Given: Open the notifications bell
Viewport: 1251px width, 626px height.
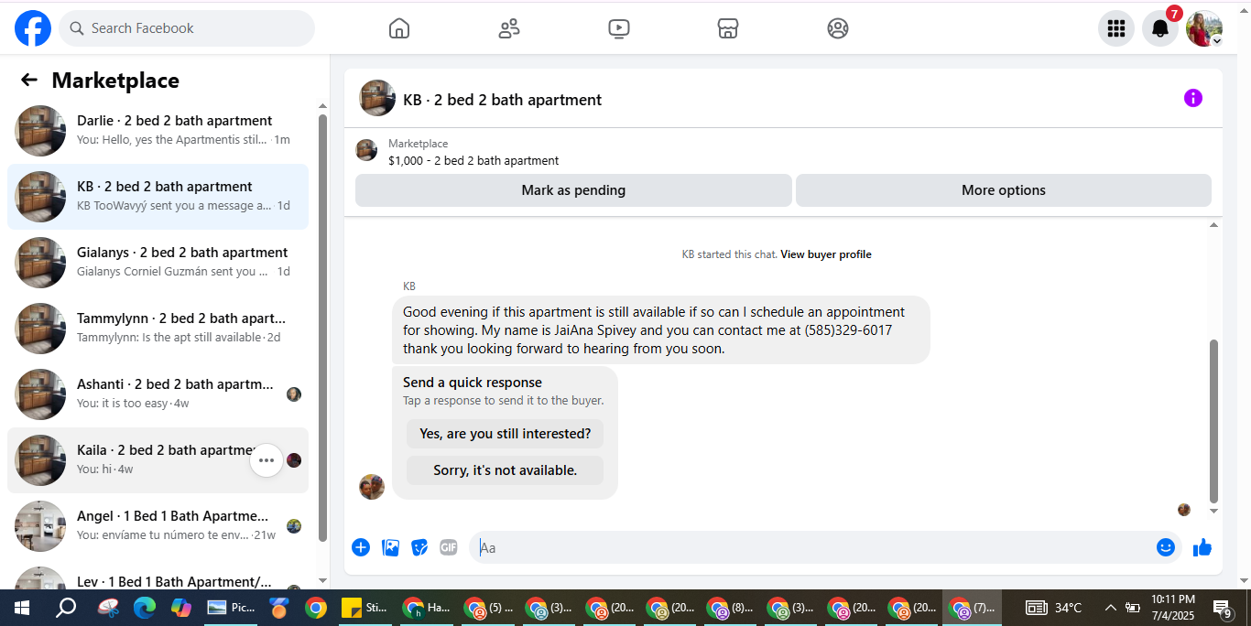Looking at the screenshot, I should (1160, 28).
